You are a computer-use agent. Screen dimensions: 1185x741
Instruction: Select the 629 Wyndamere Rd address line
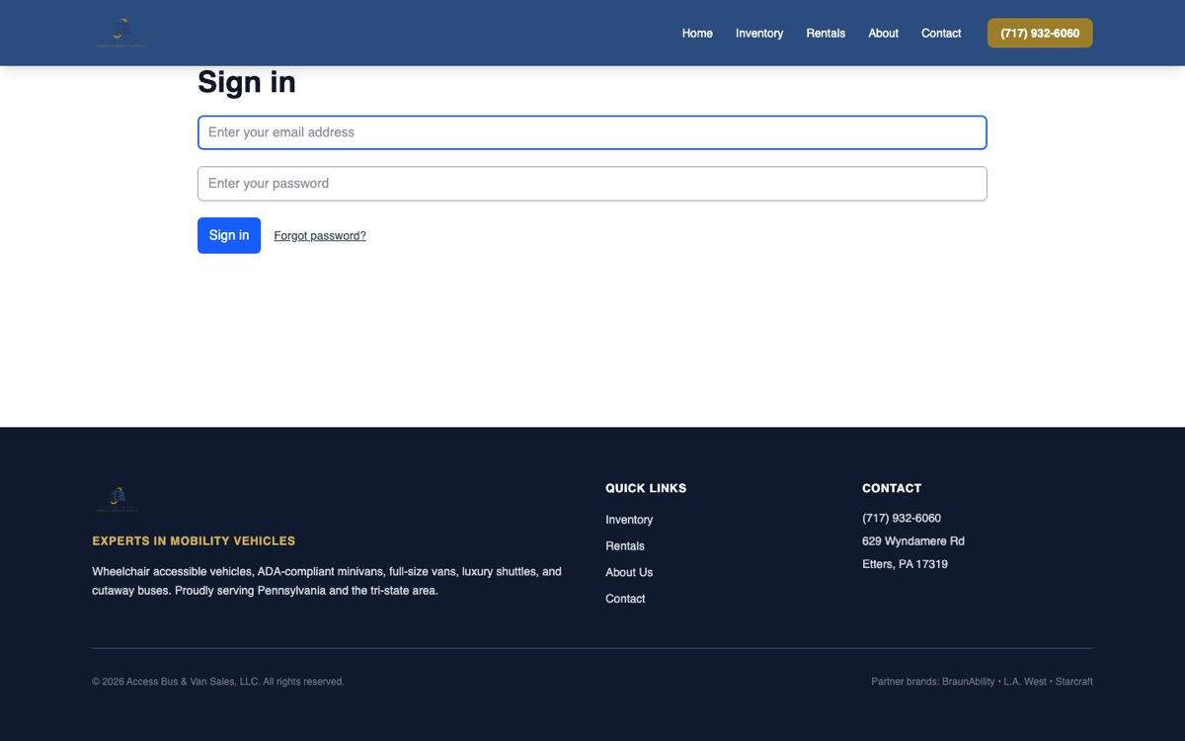click(913, 541)
